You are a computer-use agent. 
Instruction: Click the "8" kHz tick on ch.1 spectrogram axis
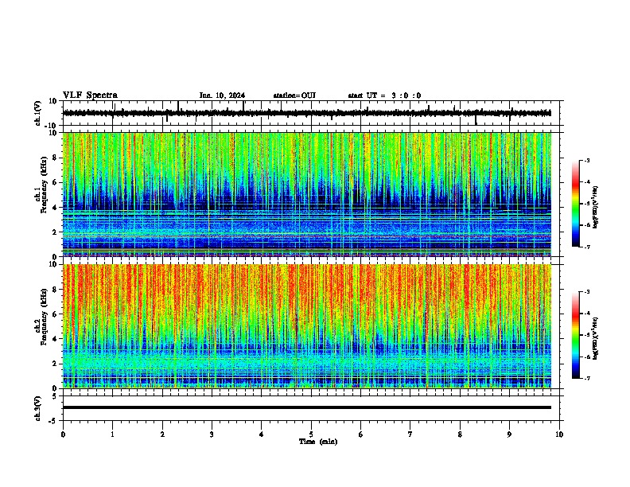(55, 158)
